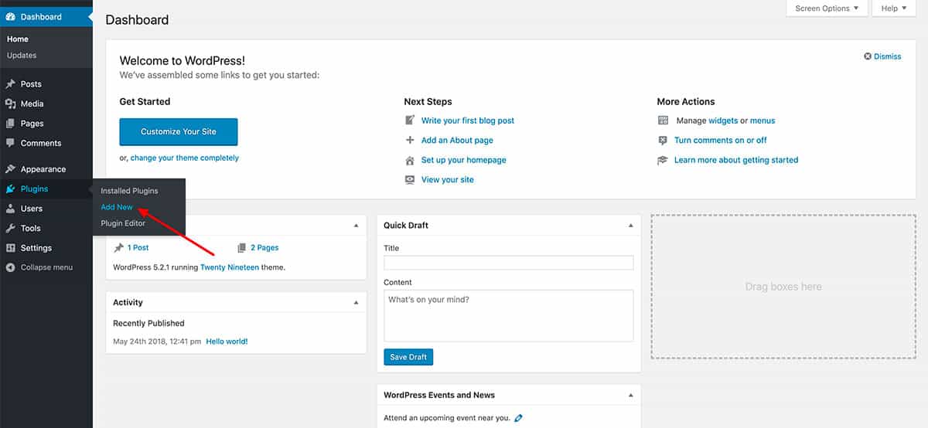Open the Twenty Nineteen theme link
This screenshot has width=928, height=428.
[230, 267]
